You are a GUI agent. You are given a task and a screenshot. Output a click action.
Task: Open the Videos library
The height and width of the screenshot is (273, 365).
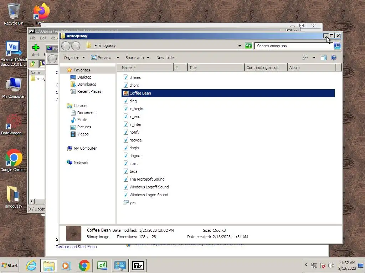click(79, 134)
